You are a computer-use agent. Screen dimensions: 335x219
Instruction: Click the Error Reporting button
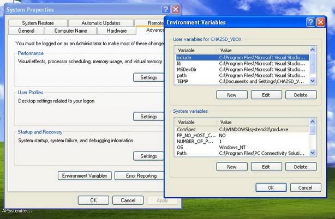pos(141,175)
